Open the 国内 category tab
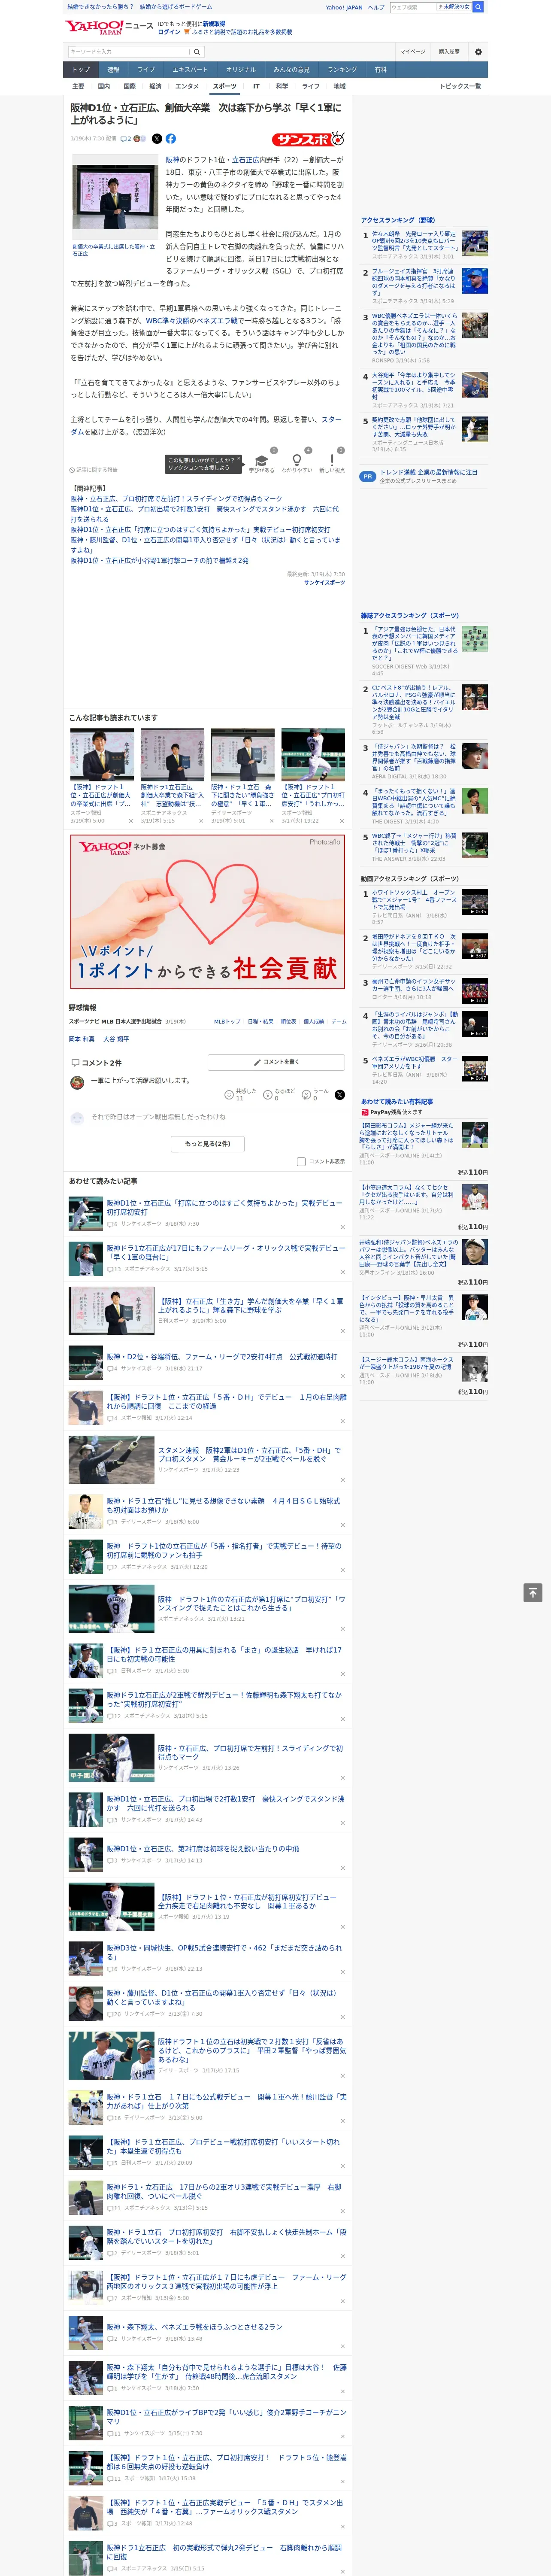This screenshot has height=2576, width=551. point(104,86)
